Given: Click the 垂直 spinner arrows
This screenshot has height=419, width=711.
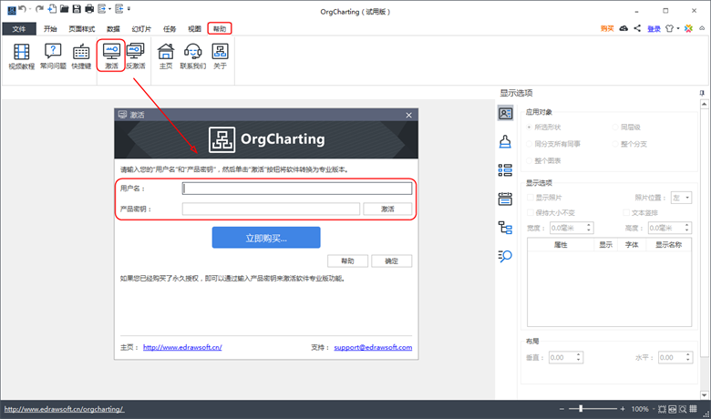Looking at the screenshot, I should (579, 357).
